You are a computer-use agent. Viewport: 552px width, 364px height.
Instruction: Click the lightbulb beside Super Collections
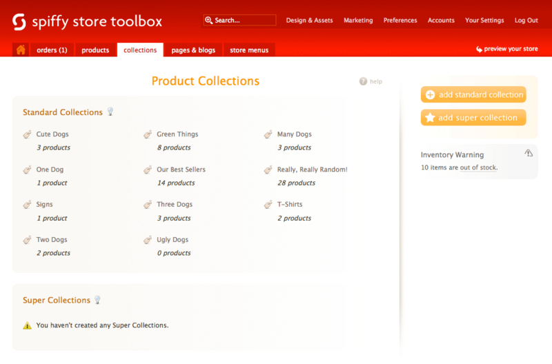97,300
